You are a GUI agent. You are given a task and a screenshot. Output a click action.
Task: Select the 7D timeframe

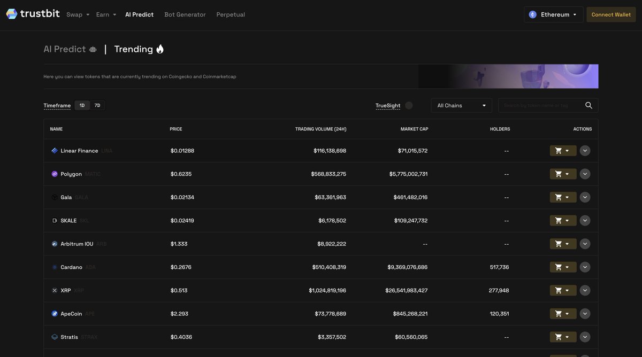click(97, 105)
